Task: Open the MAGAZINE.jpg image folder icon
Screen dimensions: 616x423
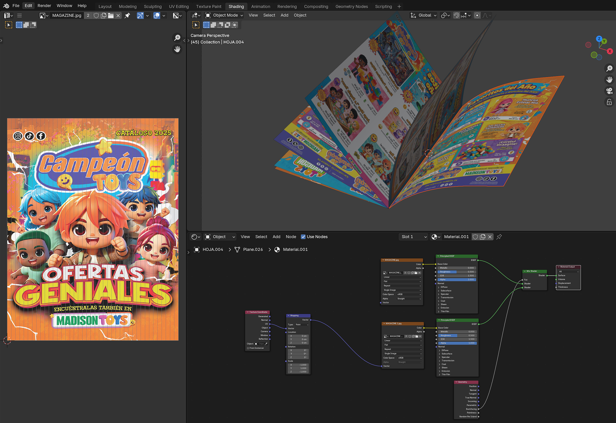Action: point(111,15)
